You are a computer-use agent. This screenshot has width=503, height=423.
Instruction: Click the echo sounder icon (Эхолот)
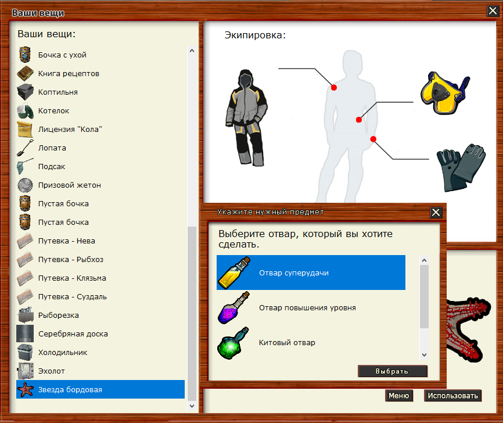(25, 371)
